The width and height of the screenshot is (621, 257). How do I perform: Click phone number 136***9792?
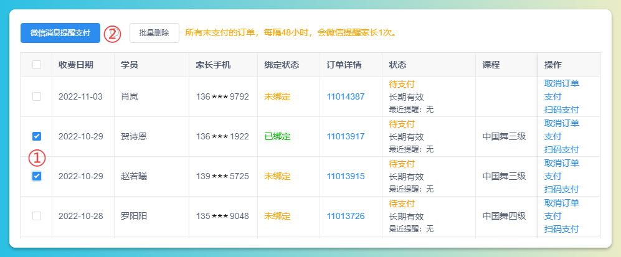[x=222, y=96]
